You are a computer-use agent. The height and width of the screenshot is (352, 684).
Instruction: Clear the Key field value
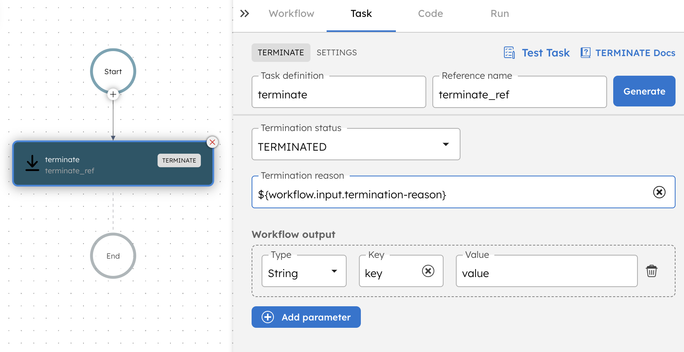point(428,271)
